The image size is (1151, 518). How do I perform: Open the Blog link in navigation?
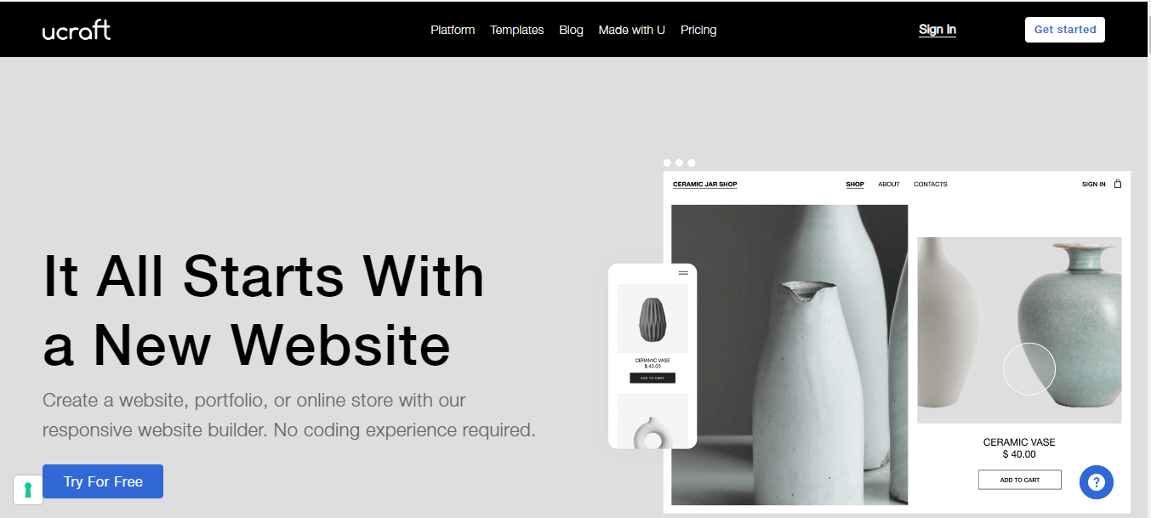click(572, 30)
